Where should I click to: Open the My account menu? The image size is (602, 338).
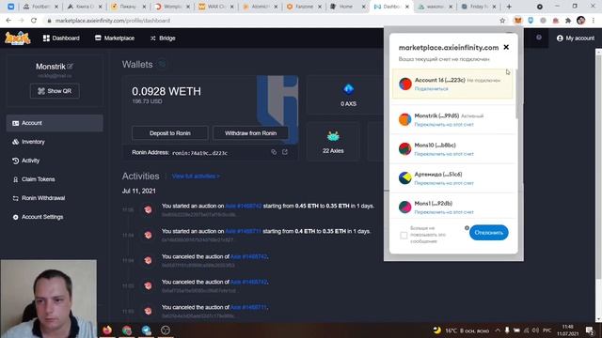[x=575, y=38]
